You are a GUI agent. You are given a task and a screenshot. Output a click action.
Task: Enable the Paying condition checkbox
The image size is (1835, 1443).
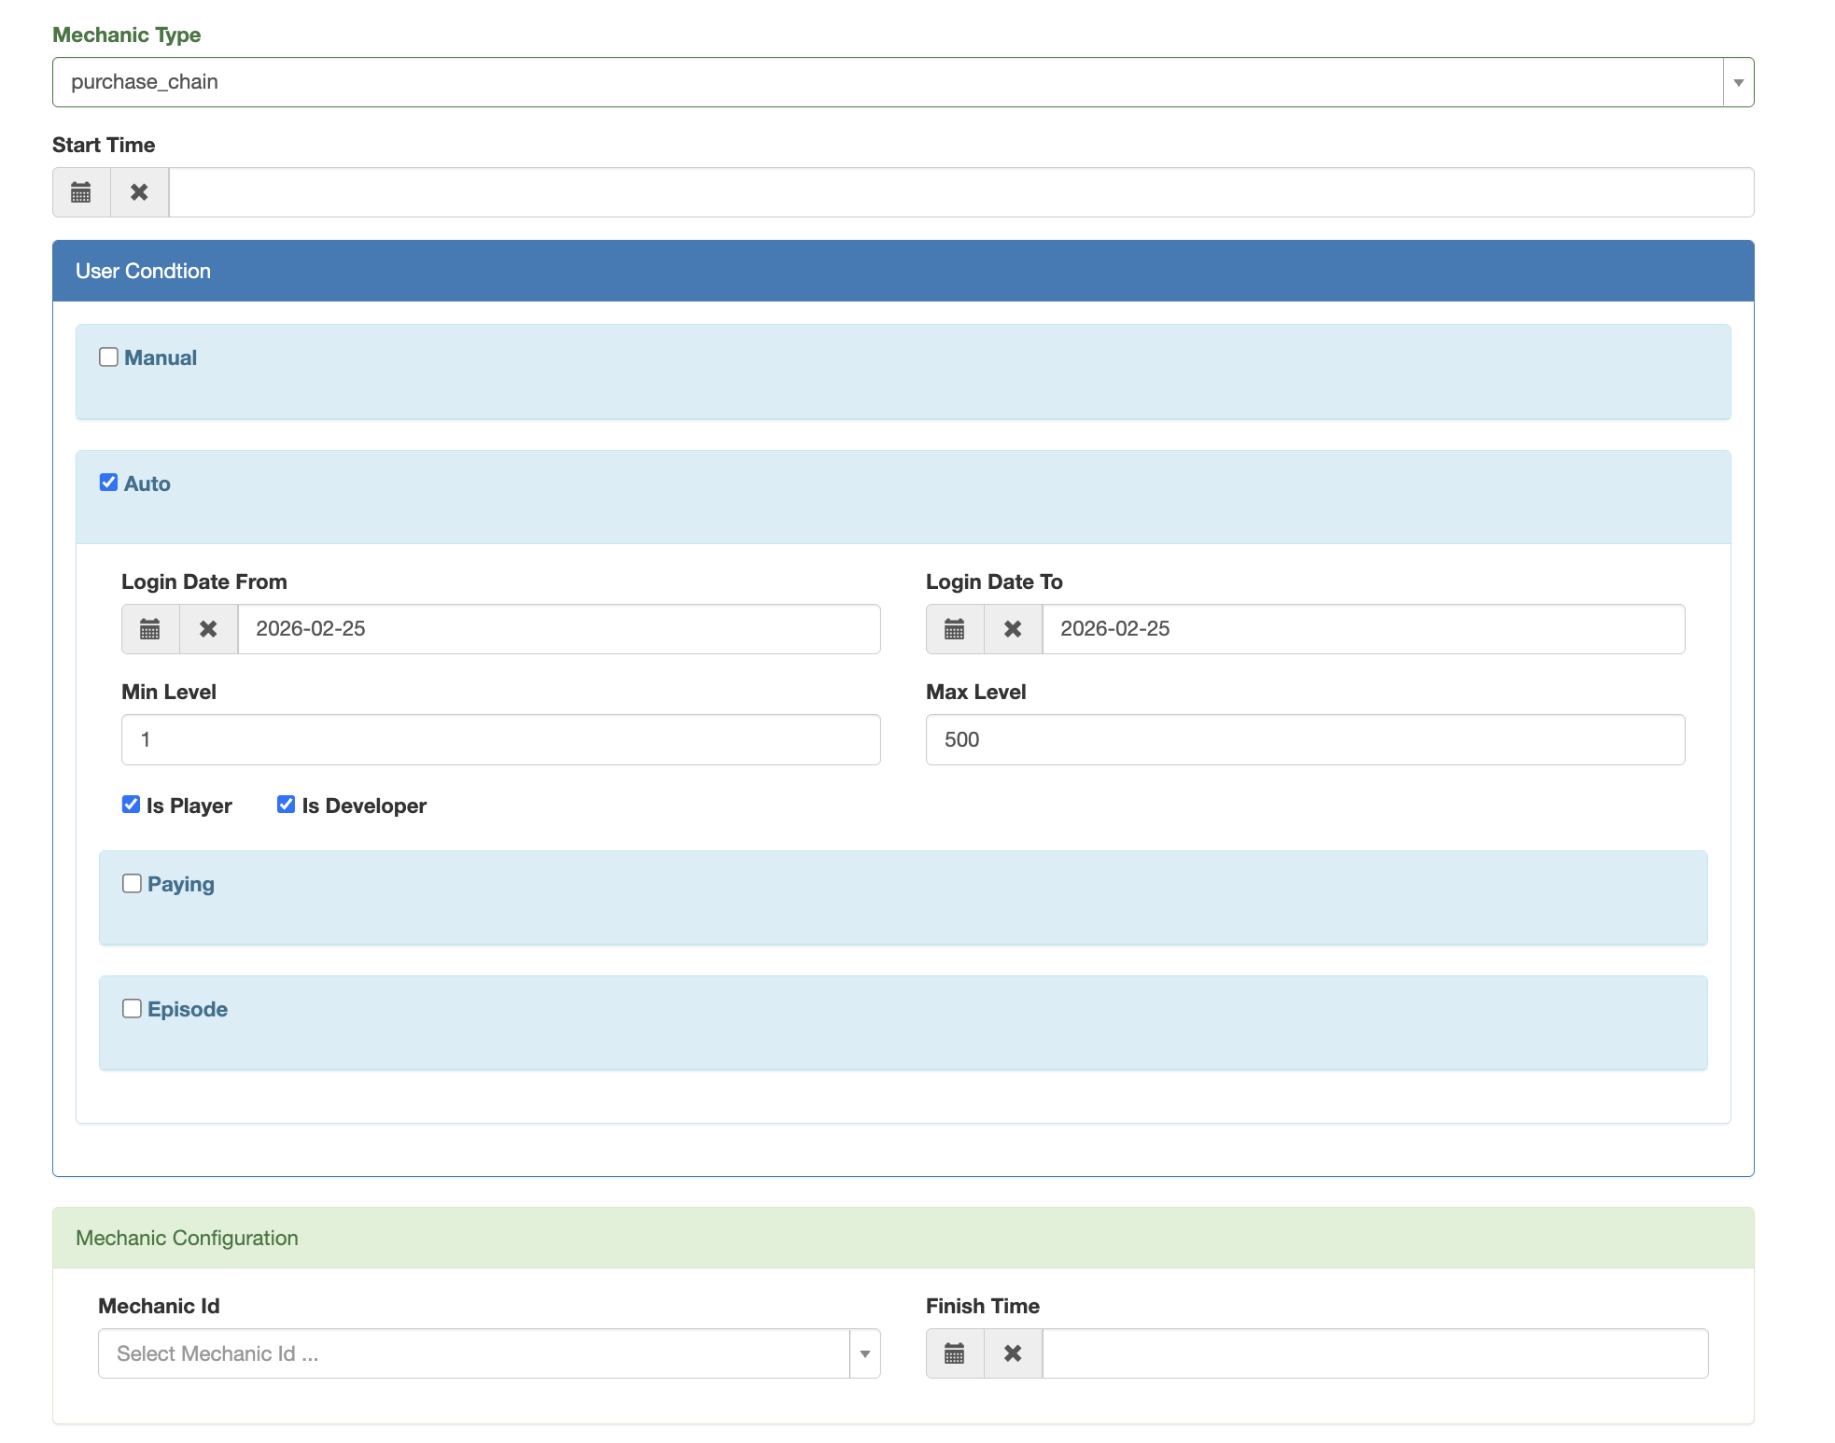coord(132,883)
